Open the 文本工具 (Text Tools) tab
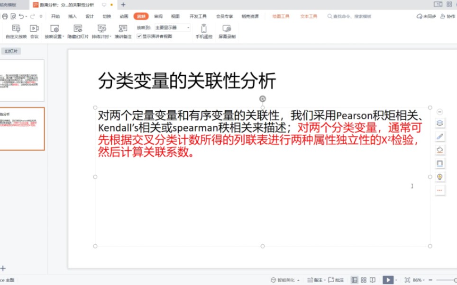Image resolution: width=457 pixels, height=285 pixels. pos(309,16)
